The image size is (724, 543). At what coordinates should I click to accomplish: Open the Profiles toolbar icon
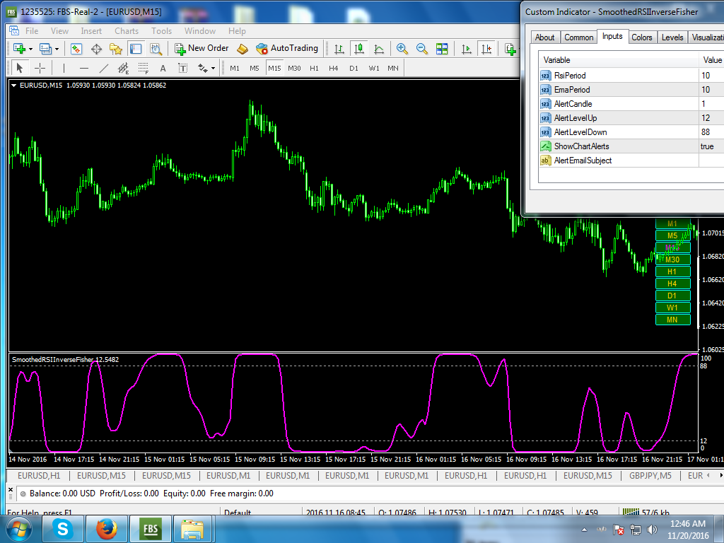[45, 49]
